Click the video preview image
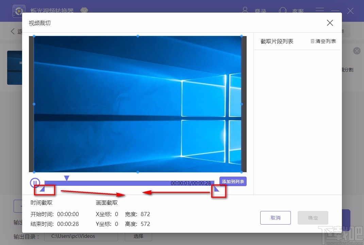The height and width of the screenshot is (245, 364). coord(138,104)
